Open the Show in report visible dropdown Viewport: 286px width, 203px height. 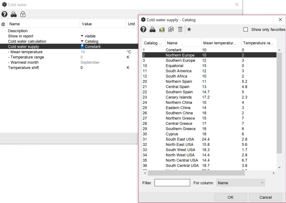pos(82,36)
